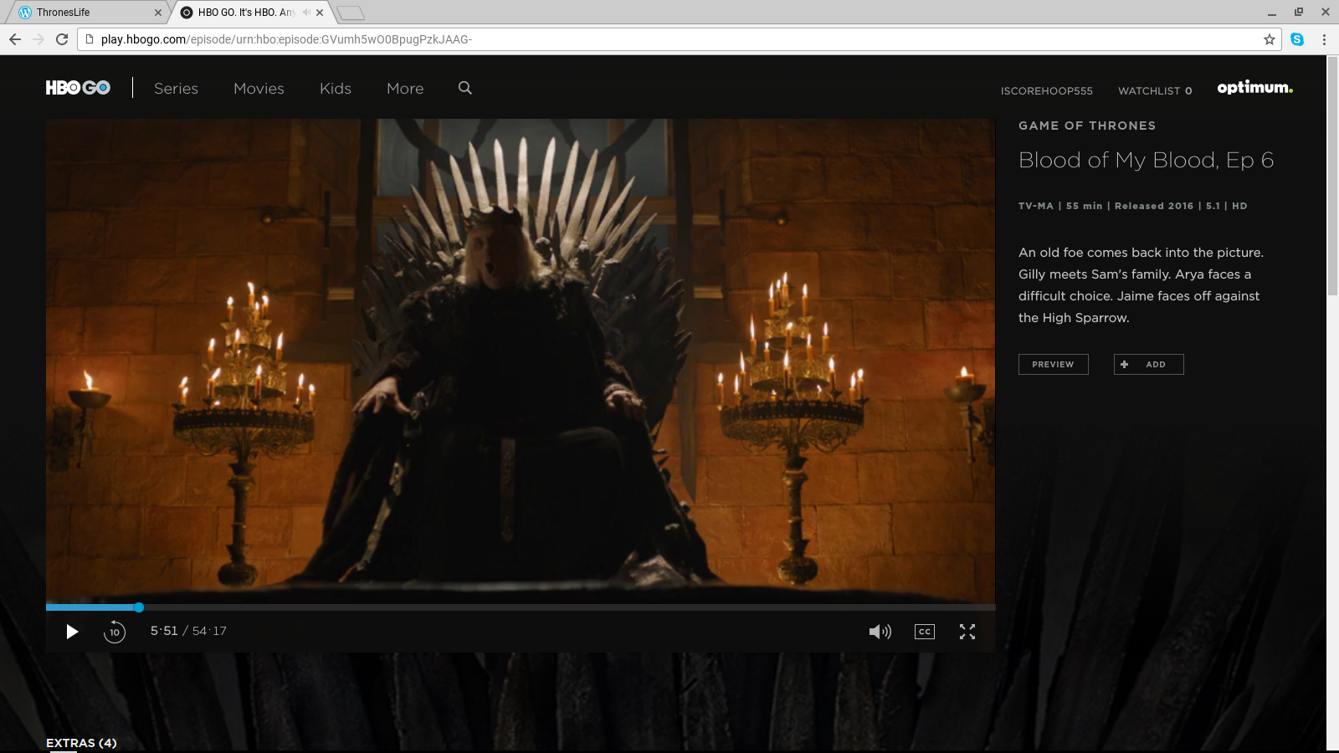Toggle closed captions on the player
1339x753 pixels.
(924, 632)
